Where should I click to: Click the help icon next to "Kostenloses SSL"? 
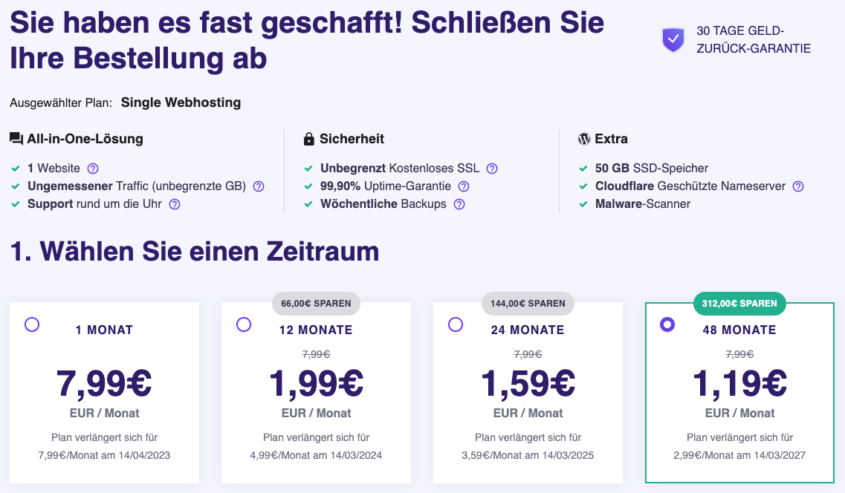coord(492,169)
